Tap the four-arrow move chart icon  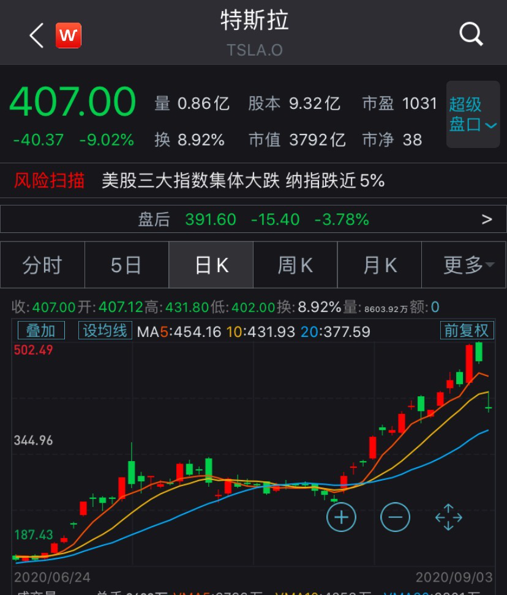click(448, 517)
